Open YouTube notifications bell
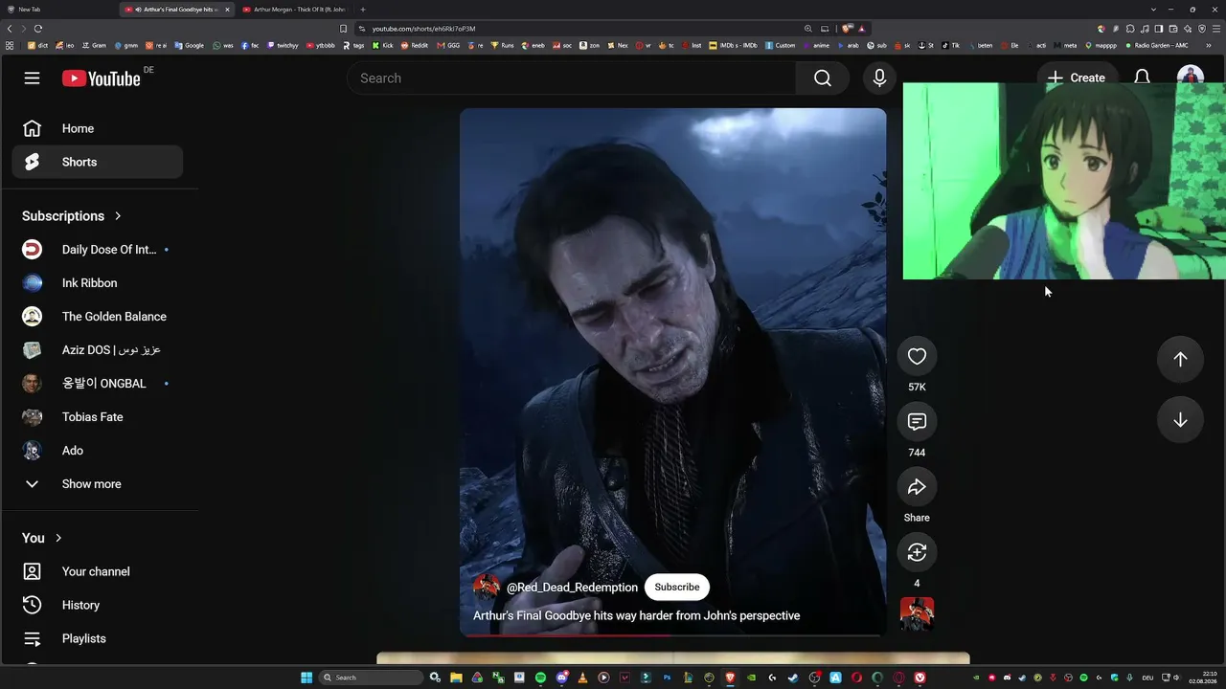 [1142, 76]
